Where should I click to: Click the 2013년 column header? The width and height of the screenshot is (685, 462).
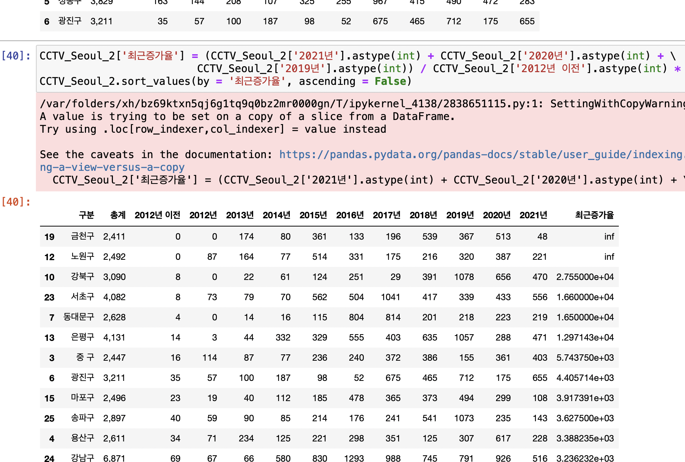[240, 215]
